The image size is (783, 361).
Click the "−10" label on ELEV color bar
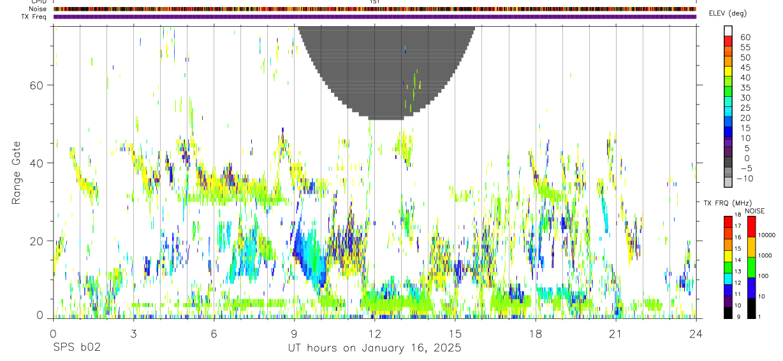[743, 178]
